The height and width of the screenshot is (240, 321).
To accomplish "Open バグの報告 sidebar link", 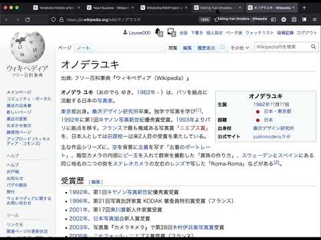I will point(17,185).
